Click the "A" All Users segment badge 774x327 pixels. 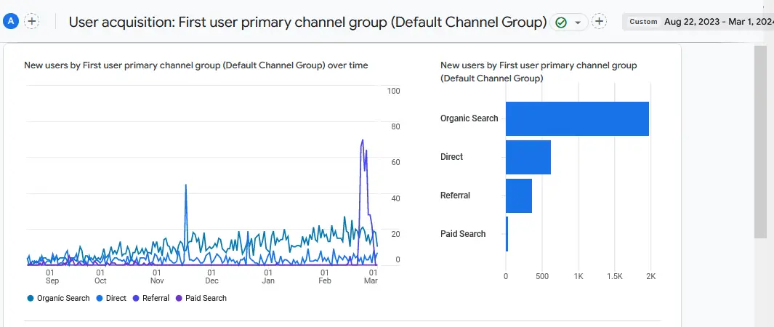(x=11, y=21)
